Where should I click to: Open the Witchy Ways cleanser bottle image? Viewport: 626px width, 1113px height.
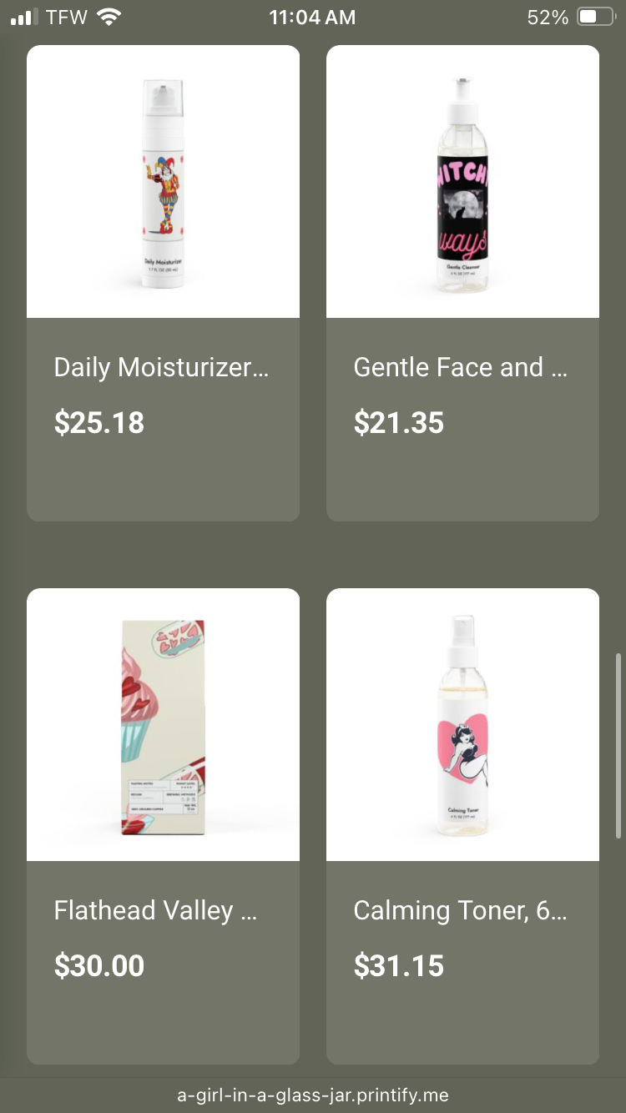462,181
